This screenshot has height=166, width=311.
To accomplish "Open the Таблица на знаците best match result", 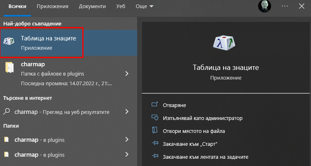I will [69, 43].
